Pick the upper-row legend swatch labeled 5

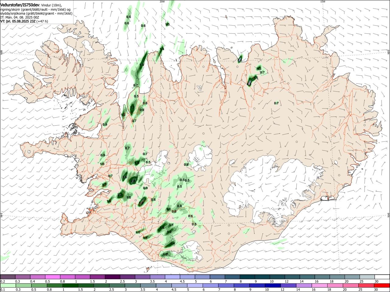point(203,277)
